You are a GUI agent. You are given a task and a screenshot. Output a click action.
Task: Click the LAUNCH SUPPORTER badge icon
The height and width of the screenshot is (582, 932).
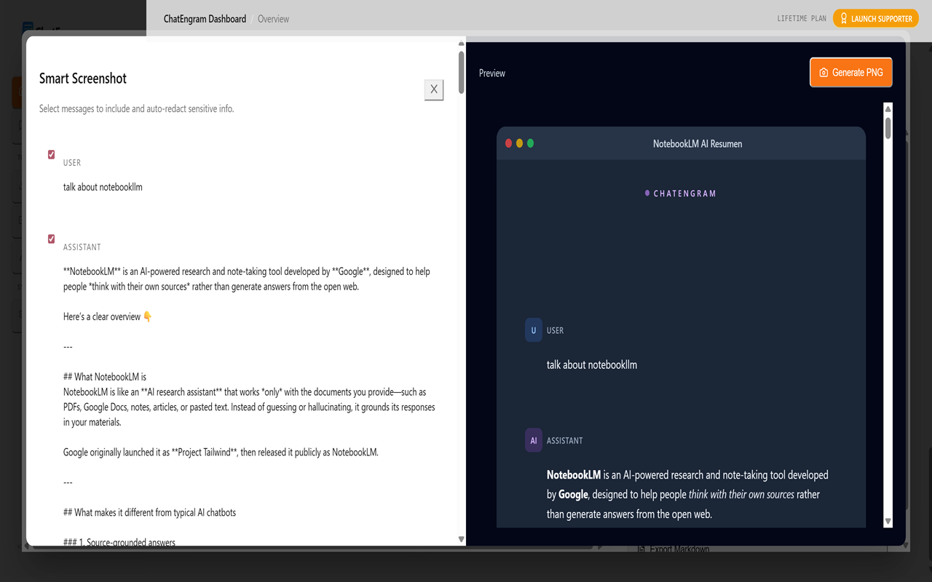[x=842, y=18]
